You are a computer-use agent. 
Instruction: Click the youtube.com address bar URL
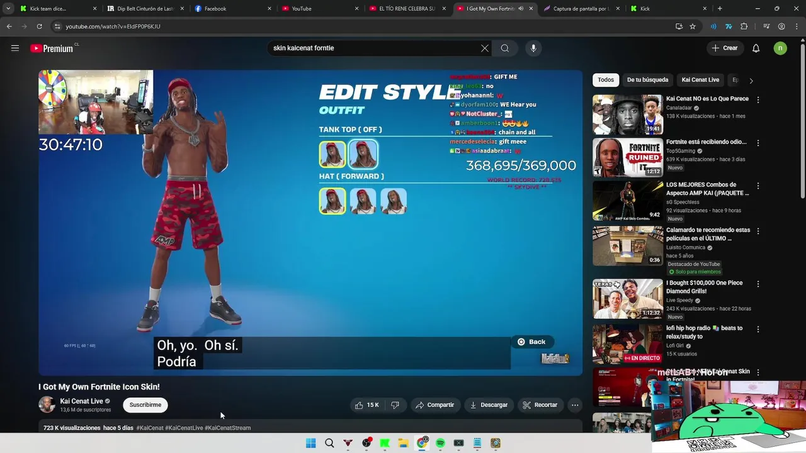(113, 26)
